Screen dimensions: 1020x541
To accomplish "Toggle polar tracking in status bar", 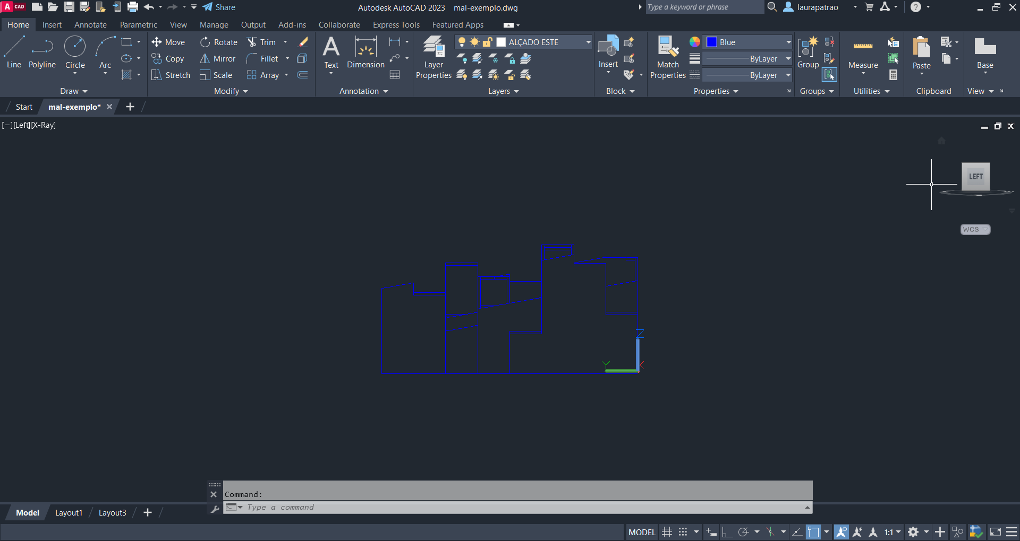I will pyautogui.click(x=744, y=532).
